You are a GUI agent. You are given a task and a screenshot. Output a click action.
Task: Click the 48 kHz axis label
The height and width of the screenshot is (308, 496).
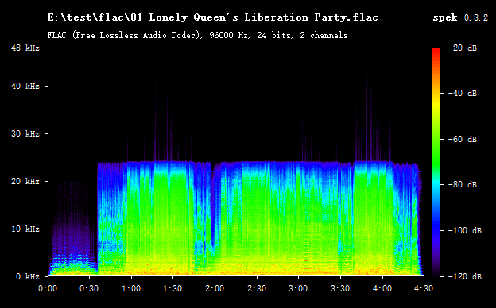[25, 48]
